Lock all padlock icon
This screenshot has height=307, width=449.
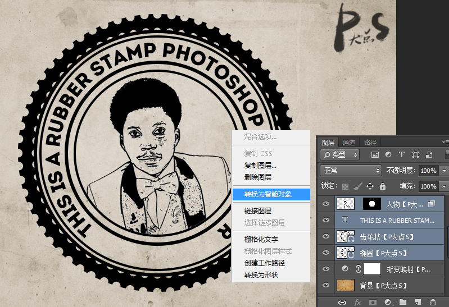(383, 186)
